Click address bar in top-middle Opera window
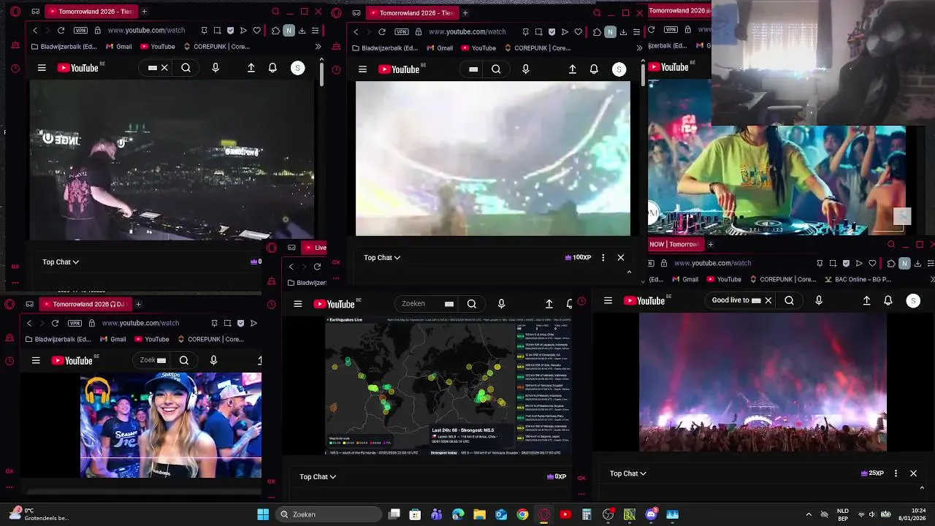The height and width of the screenshot is (526, 935). pyautogui.click(x=467, y=32)
